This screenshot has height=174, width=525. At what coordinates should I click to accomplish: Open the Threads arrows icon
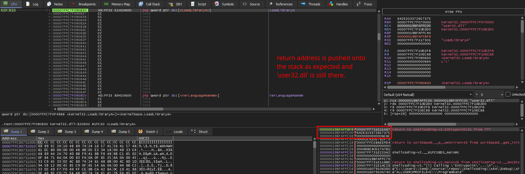click(x=303, y=4)
